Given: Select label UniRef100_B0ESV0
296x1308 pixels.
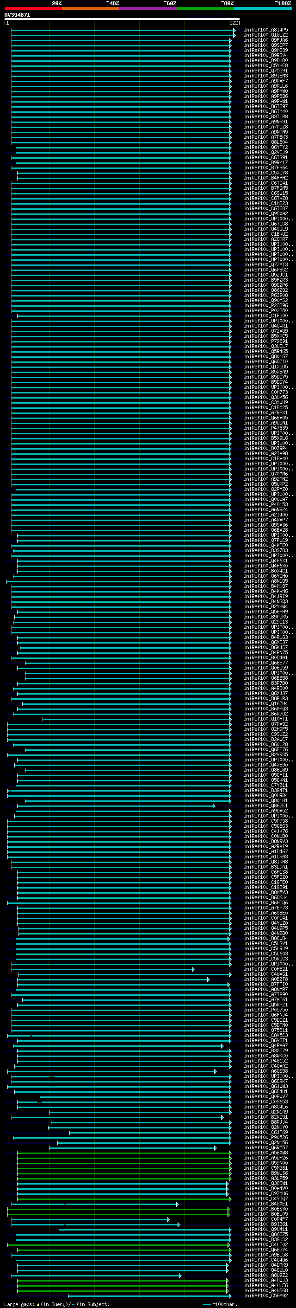Looking at the screenshot, I should pos(265,1209).
